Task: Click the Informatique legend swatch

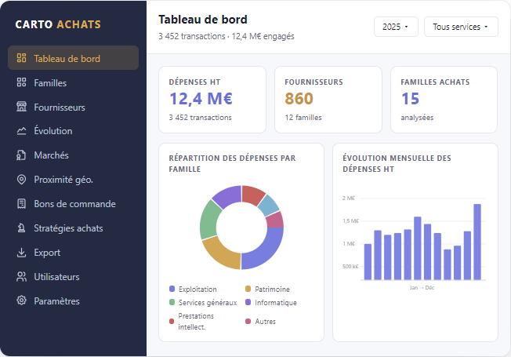Action: (x=248, y=302)
